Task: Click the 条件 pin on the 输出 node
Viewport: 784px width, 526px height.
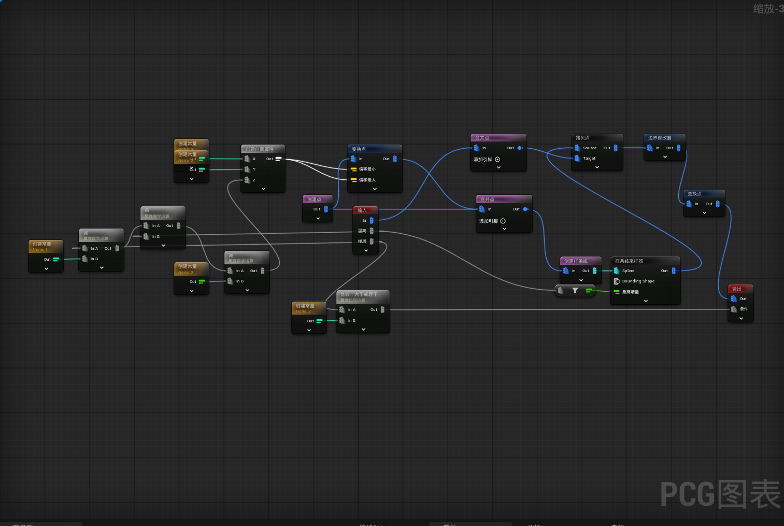Action: tap(734, 309)
